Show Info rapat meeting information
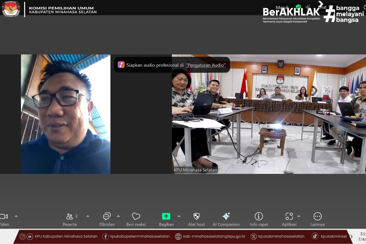The image size is (366, 244). tap(259, 217)
